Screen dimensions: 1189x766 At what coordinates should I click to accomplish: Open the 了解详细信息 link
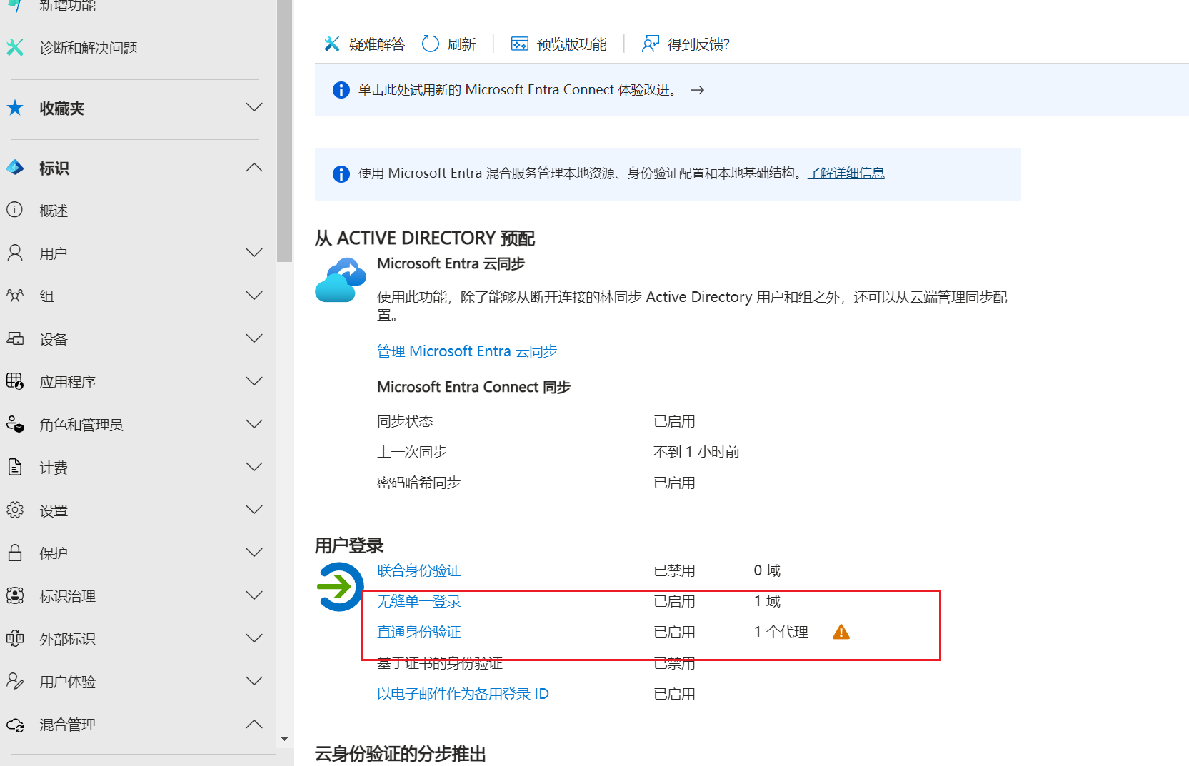846,173
